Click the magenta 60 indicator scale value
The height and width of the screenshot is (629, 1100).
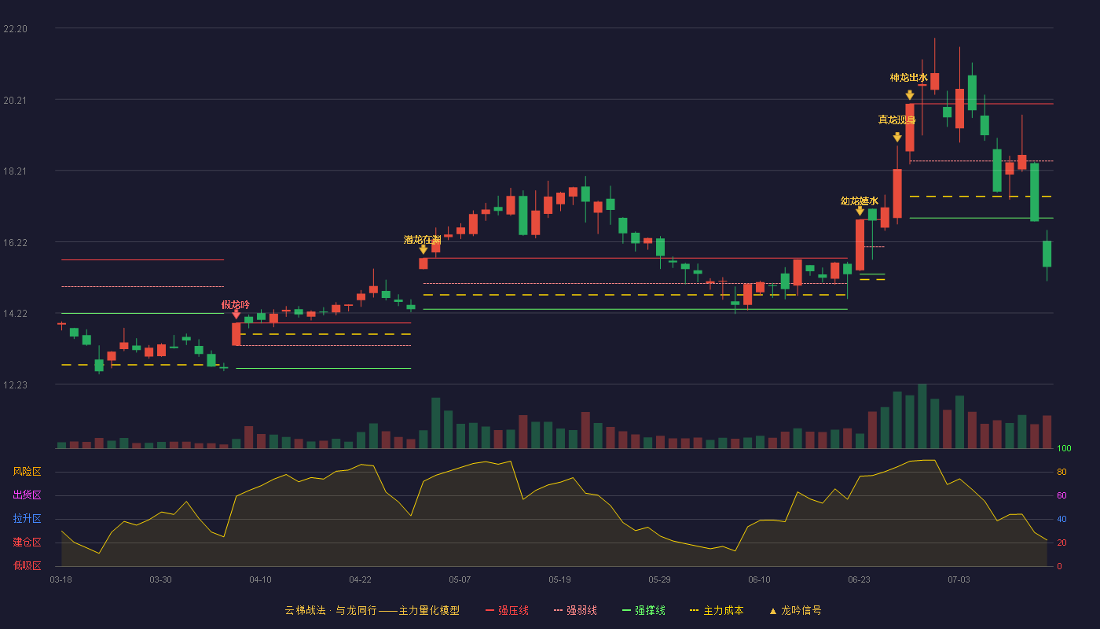(x=1061, y=496)
